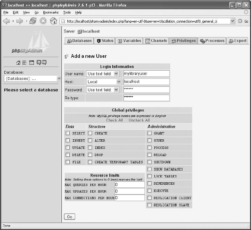Click the MAX UPDATES PER HOUR field
The image size is (251, 230).
(x=130, y=191)
